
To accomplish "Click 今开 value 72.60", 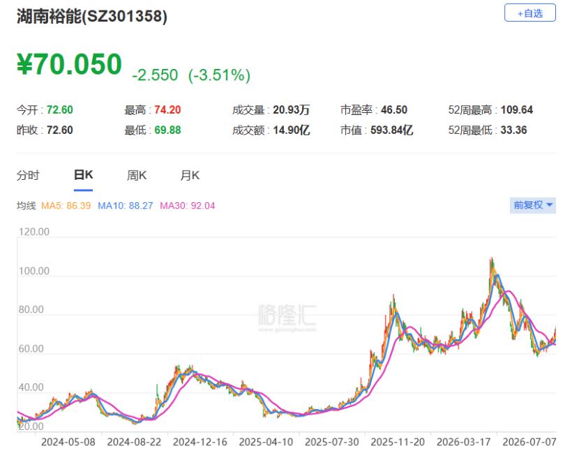I will coord(60,110).
